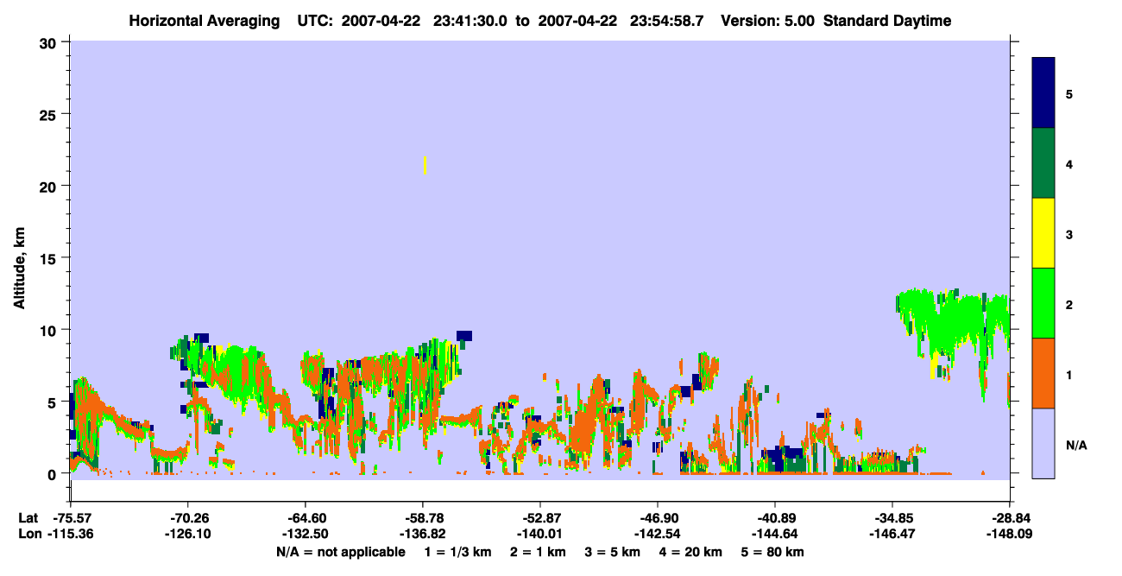
Task: Click the orange level 1 color swatch
Action: pyautogui.click(x=1043, y=373)
